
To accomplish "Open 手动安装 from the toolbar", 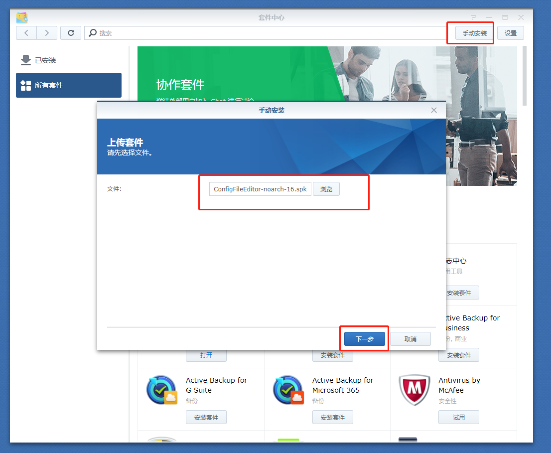I will click(474, 33).
